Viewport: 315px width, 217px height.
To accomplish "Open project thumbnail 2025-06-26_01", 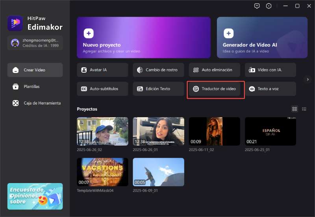I will coord(159,131).
